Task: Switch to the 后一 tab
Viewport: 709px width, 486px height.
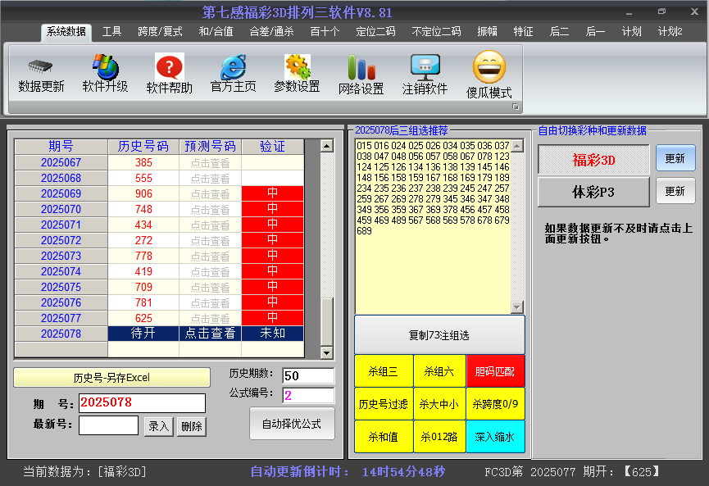Action: click(596, 32)
